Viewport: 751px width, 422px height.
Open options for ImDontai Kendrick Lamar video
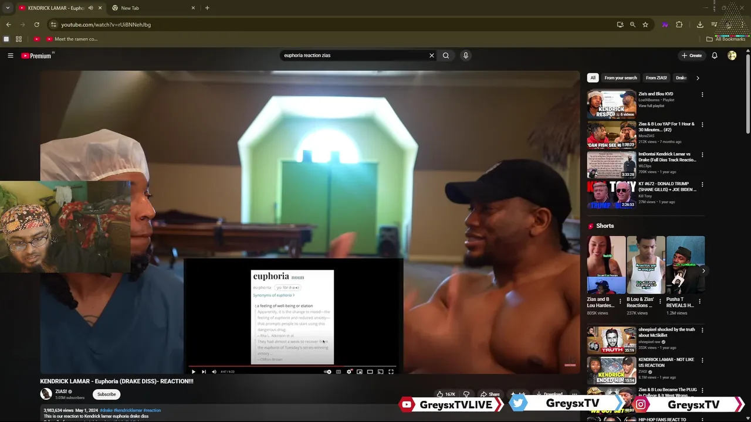(x=702, y=155)
